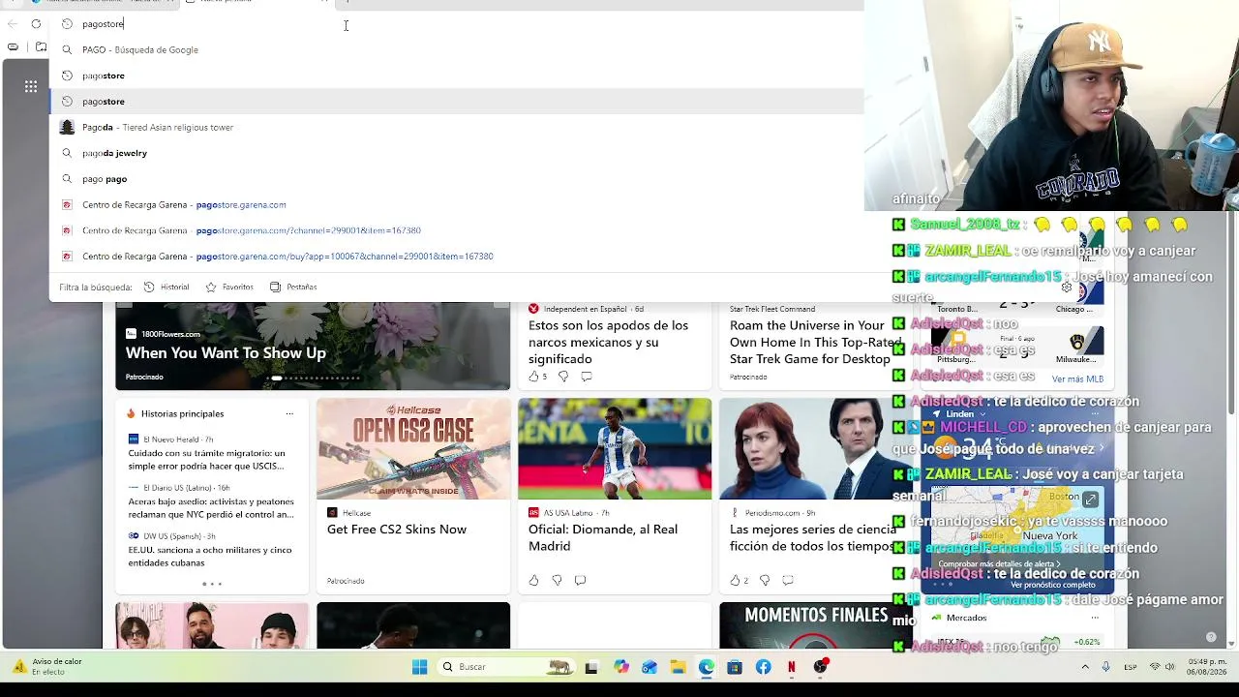Open the apps grid launcher icon

point(31,87)
